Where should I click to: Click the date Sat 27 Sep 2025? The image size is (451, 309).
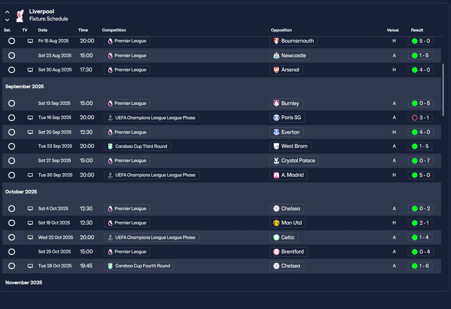(55, 160)
